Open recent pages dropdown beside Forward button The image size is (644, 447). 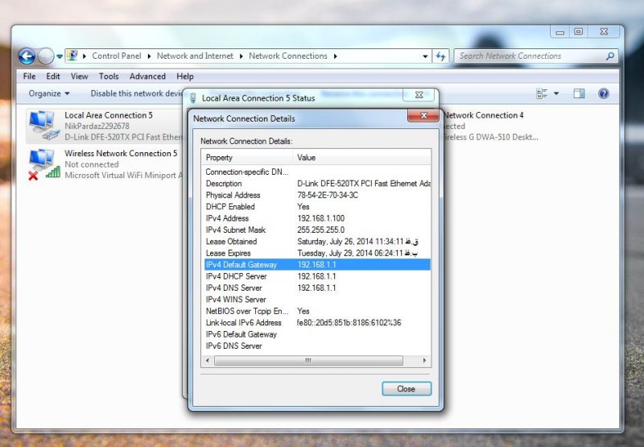click(x=60, y=56)
